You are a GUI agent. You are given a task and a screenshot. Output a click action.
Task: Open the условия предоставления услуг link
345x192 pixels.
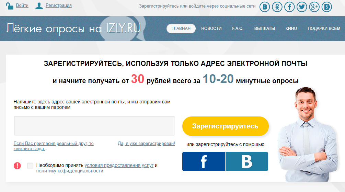click(x=119, y=165)
